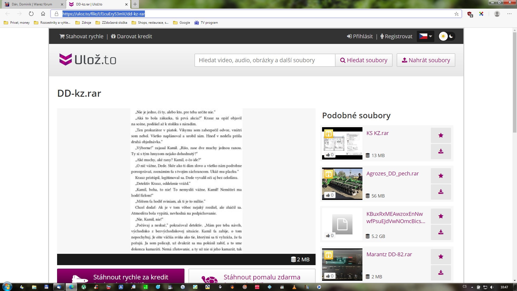Click the page vertical scrollbar thumb

[515, 81]
